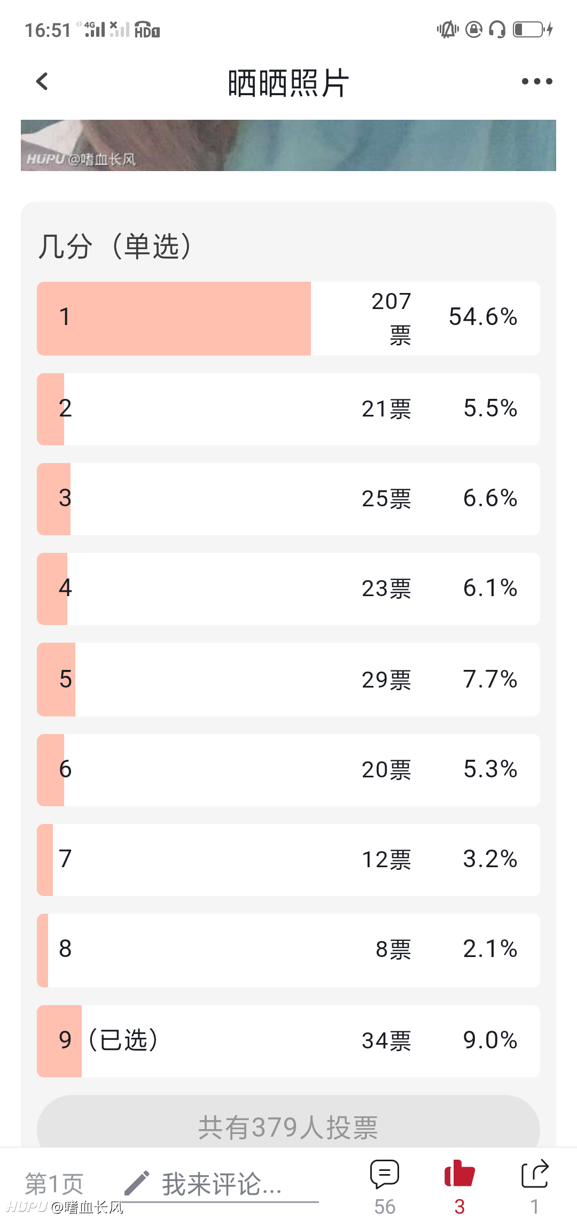
Task: Select poll option 7 with 12 votes
Action: (288, 860)
